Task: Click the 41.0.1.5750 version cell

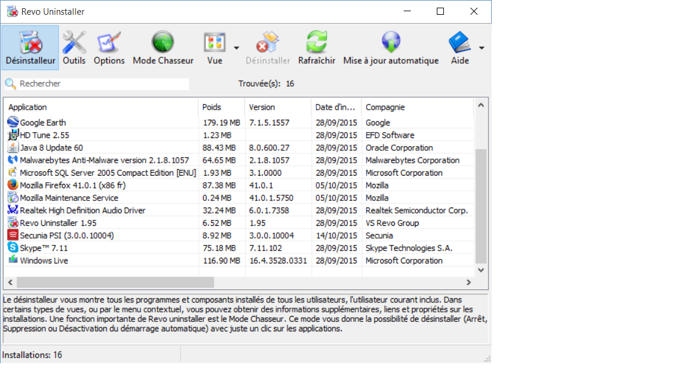Action: click(271, 198)
